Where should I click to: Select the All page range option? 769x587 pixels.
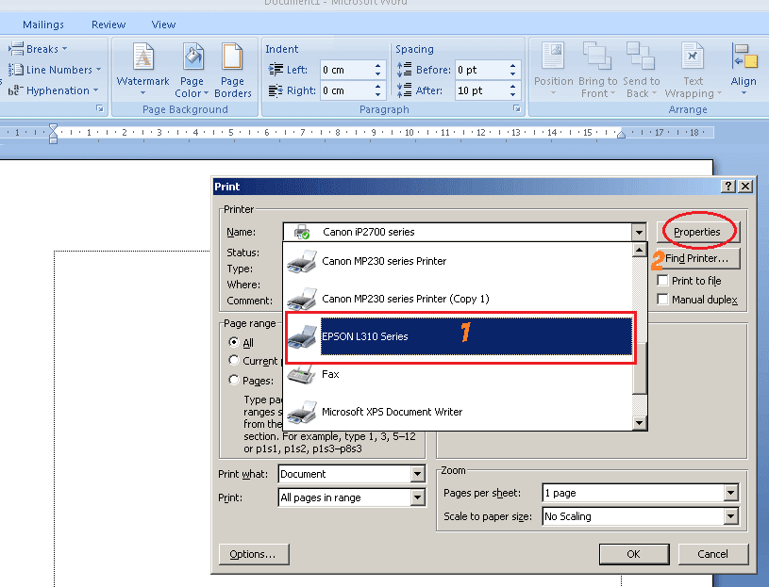(x=234, y=342)
